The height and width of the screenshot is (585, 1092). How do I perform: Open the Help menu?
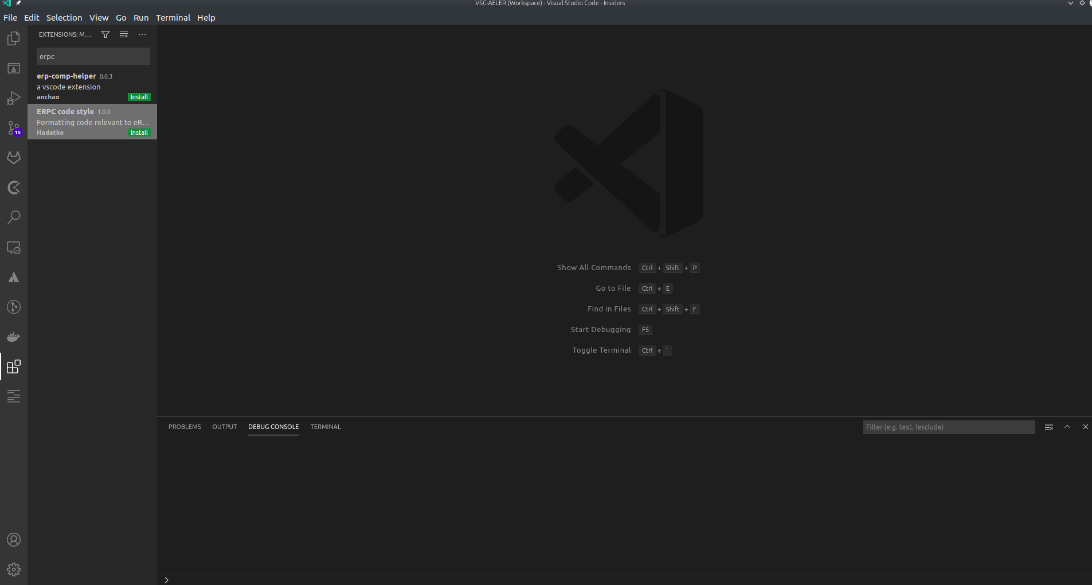pos(206,18)
